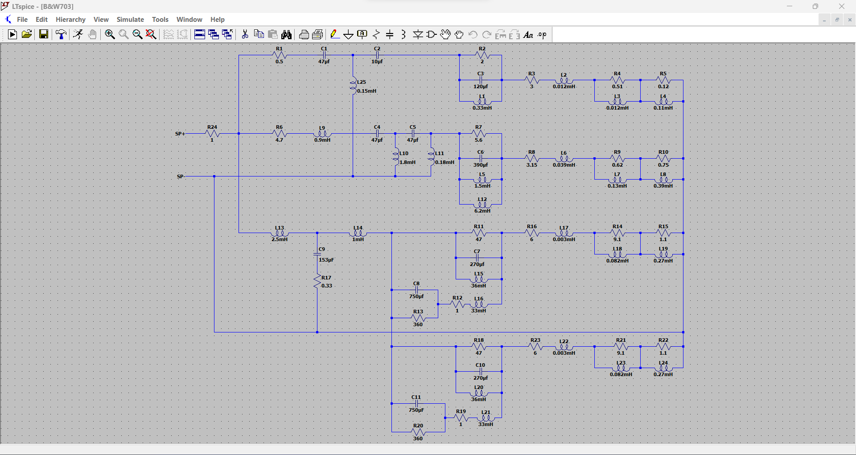Screen dimensions: 856x455
Task: Click the Print icon
Action: (x=304, y=34)
